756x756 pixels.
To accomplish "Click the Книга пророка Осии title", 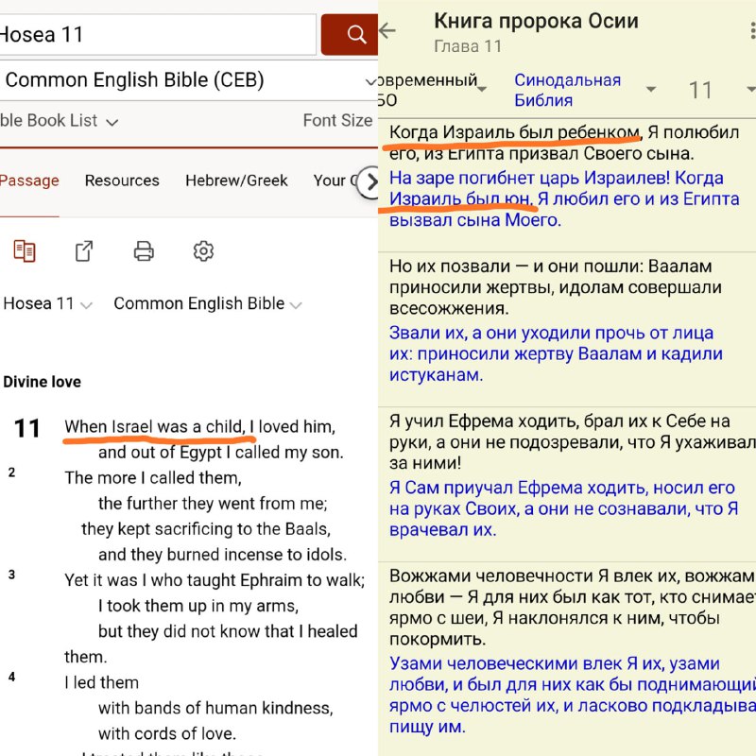I will pyautogui.click(x=536, y=21).
